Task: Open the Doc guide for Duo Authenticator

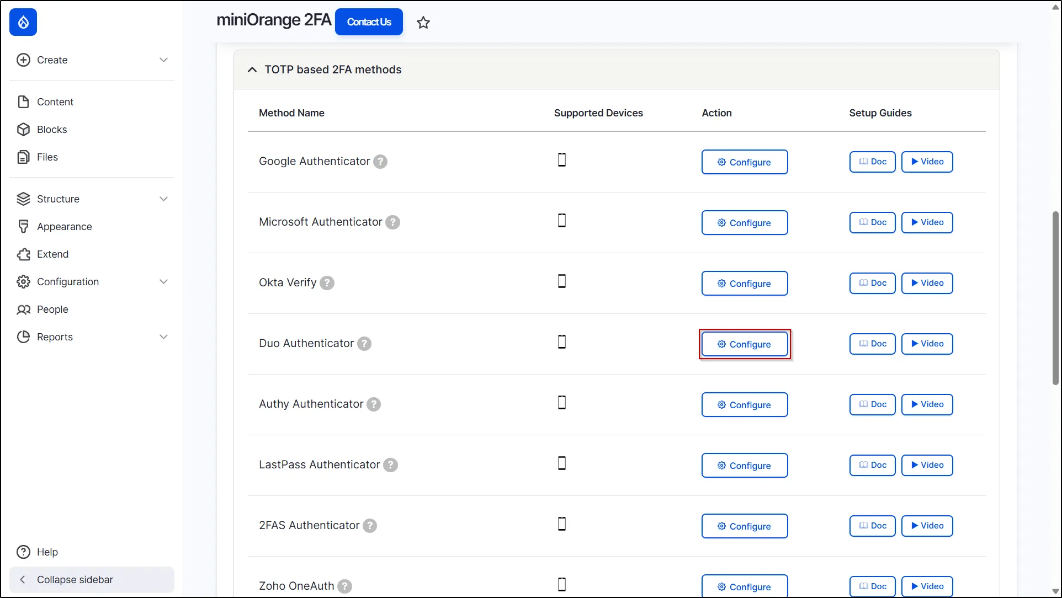Action: 873,344
